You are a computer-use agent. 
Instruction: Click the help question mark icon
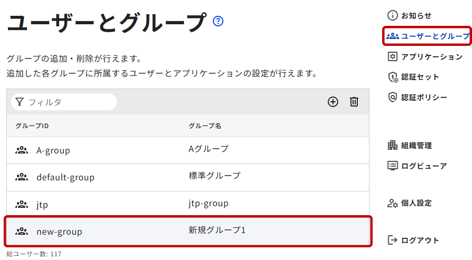click(x=218, y=21)
